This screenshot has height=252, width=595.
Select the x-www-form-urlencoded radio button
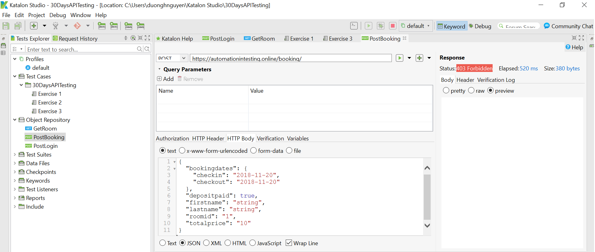182,151
